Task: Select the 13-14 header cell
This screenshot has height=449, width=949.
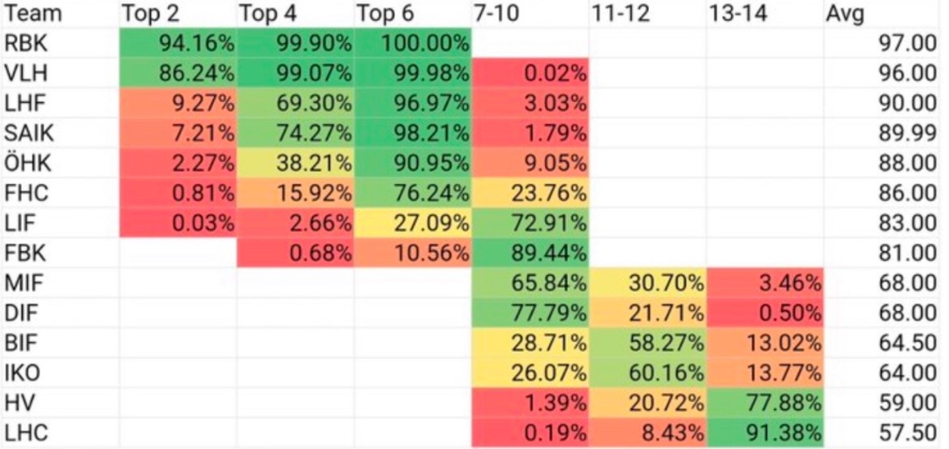Action: [x=764, y=13]
